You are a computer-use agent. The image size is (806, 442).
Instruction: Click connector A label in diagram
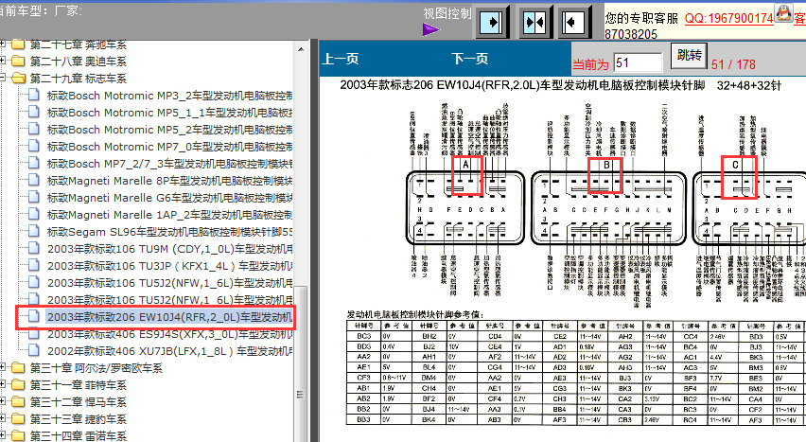pos(465,165)
